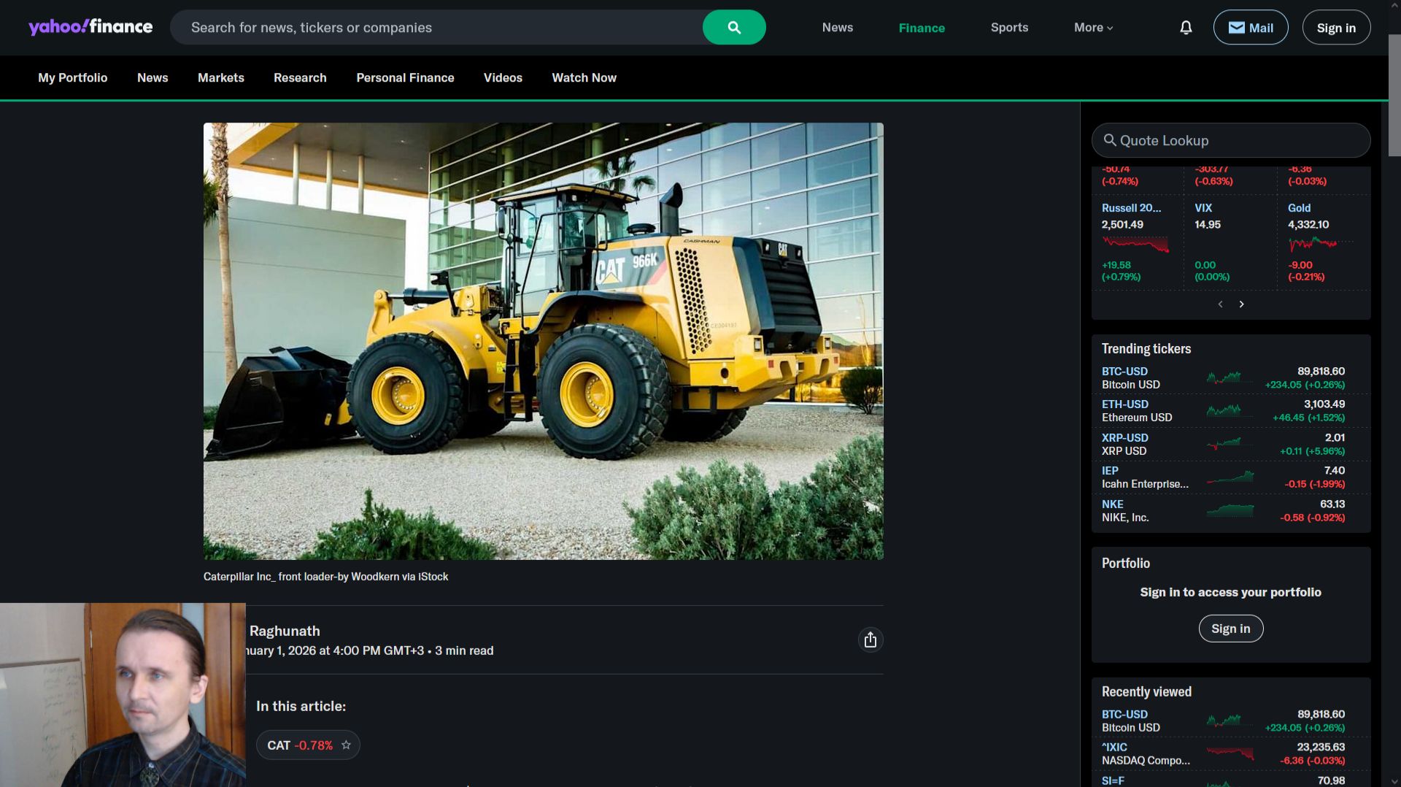Click the XRP-USD sparkline chart

click(1229, 445)
